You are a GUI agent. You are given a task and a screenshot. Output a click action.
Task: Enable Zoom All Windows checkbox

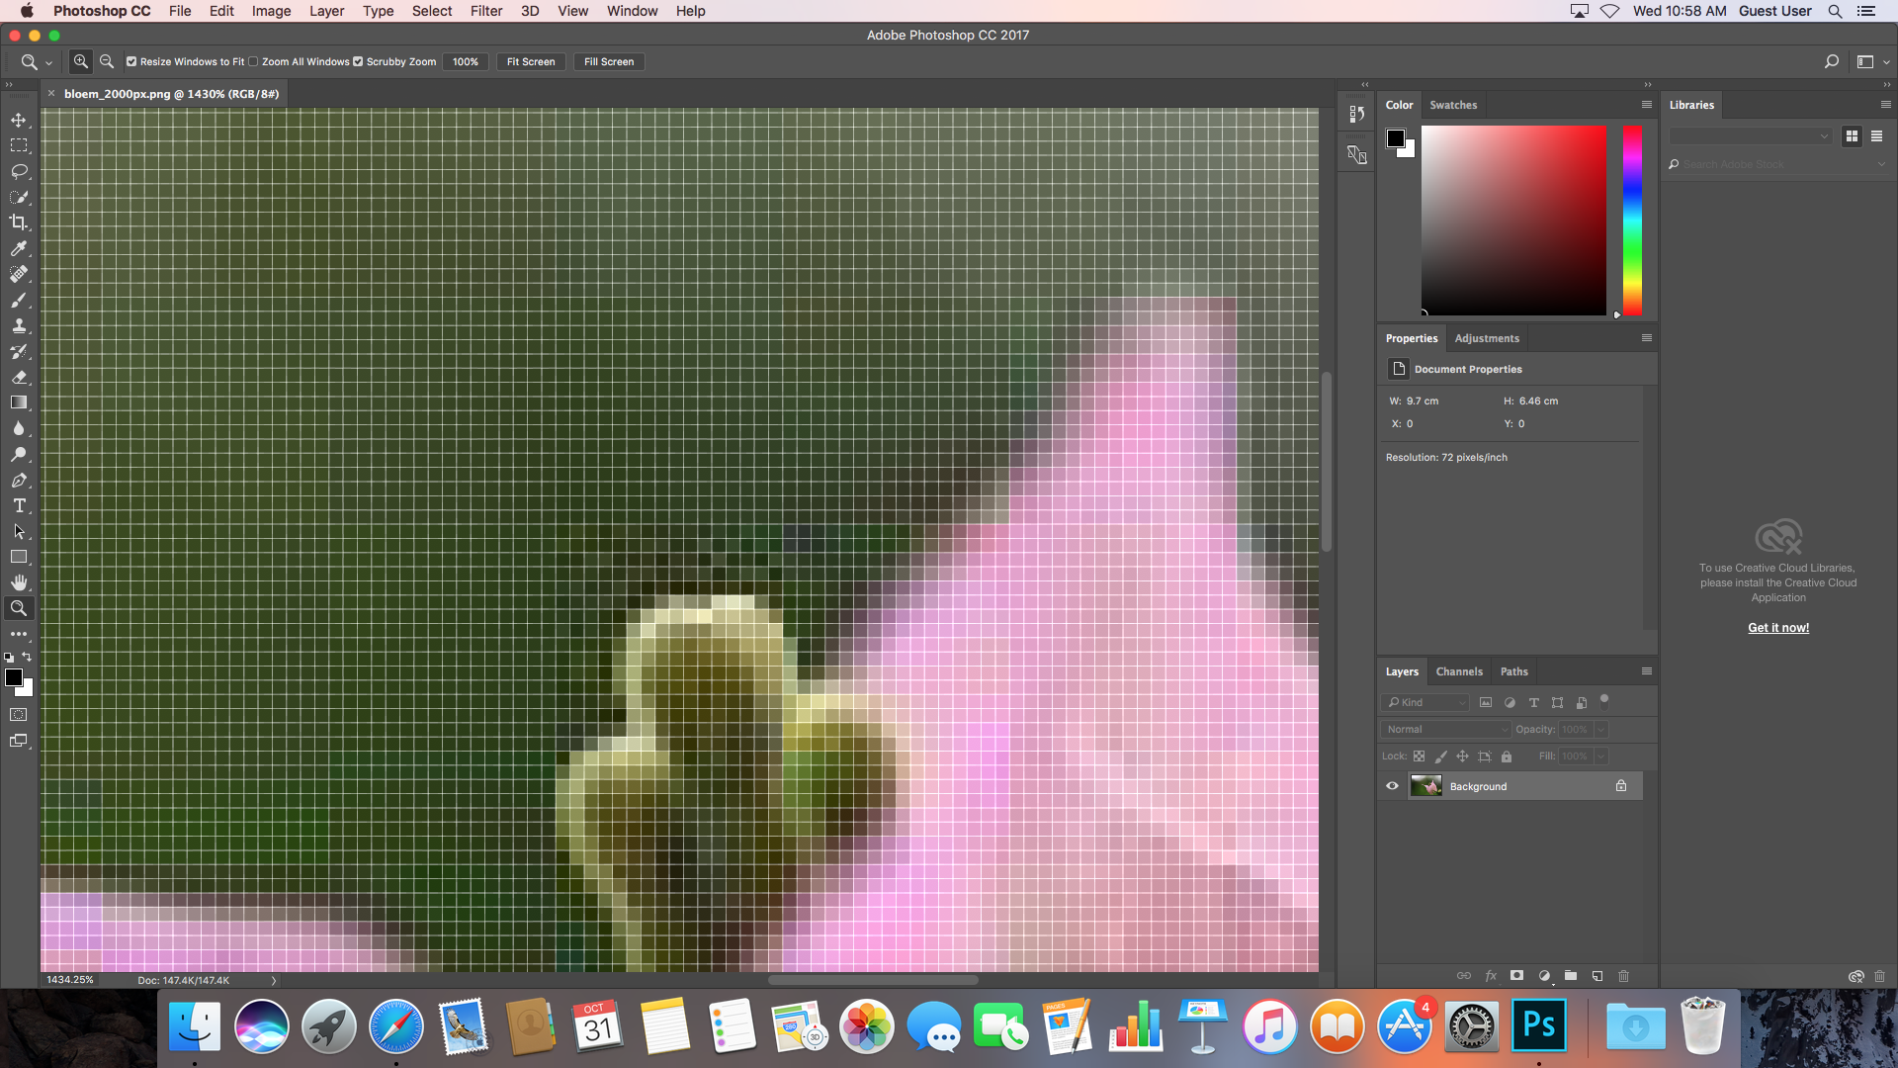click(254, 61)
